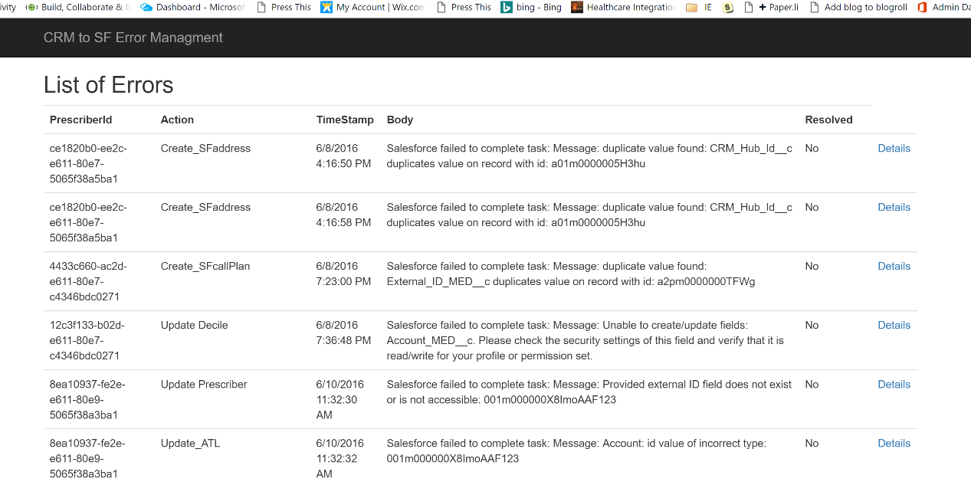Open Details for the 4:16:58 PM error
The height and width of the screenshot is (485, 971).
[x=894, y=208]
